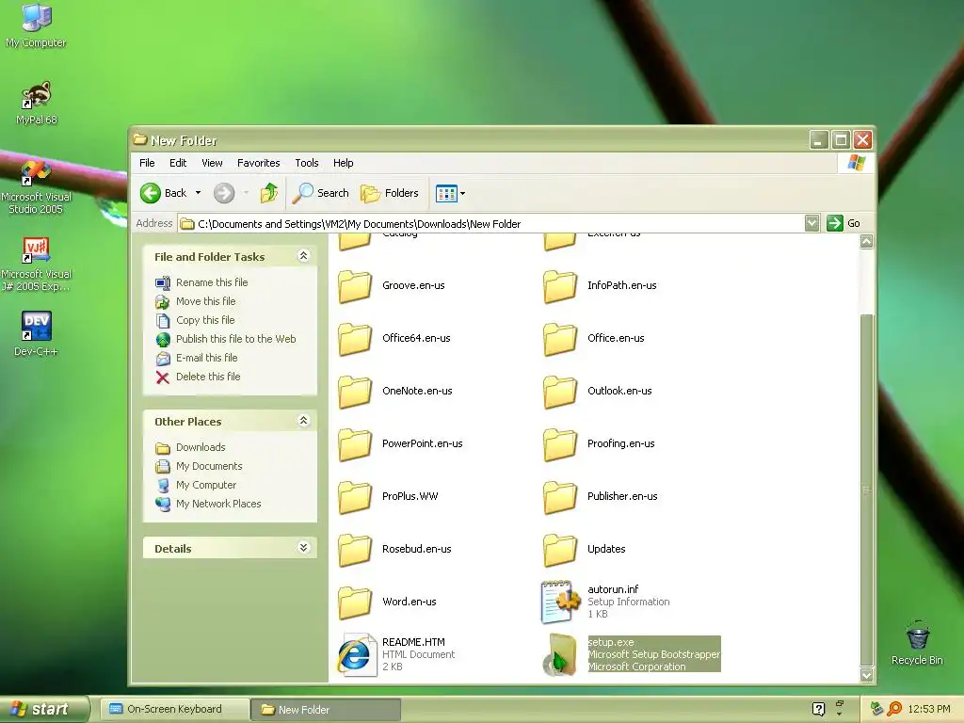Open the Help menu

pyautogui.click(x=343, y=163)
